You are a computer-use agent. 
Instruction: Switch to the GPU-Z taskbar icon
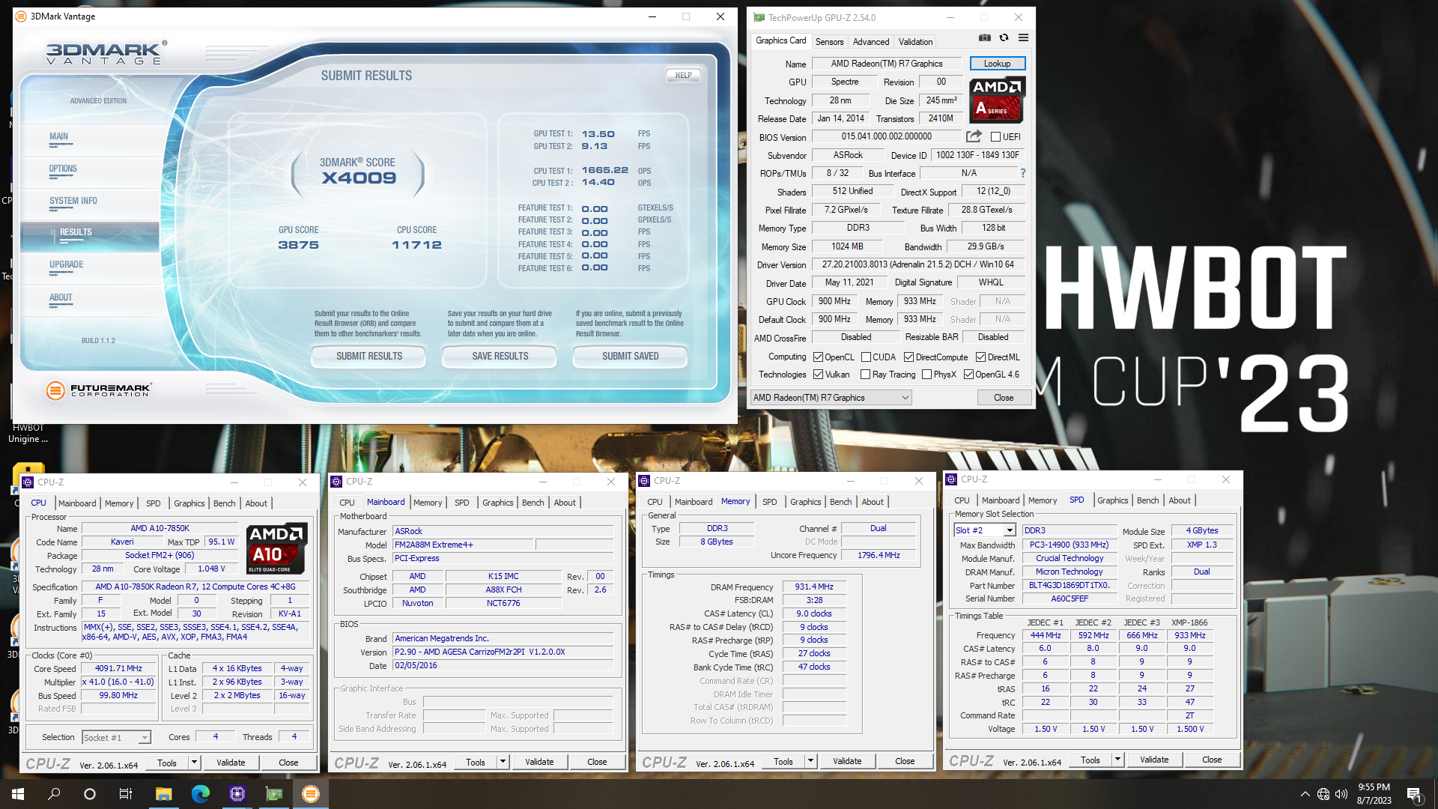point(273,794)
